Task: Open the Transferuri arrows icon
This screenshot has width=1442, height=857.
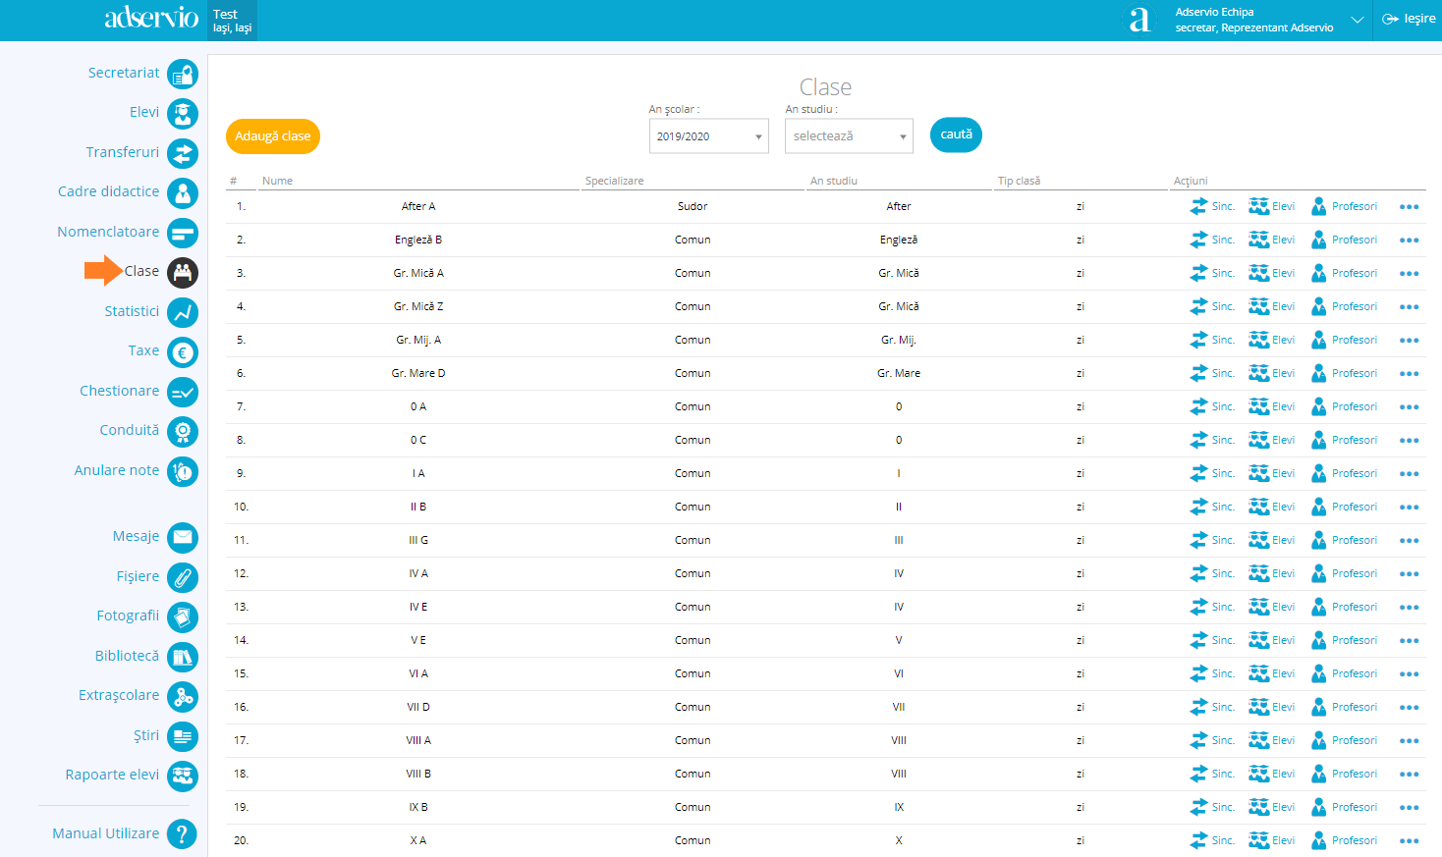Action: point(183,153)
